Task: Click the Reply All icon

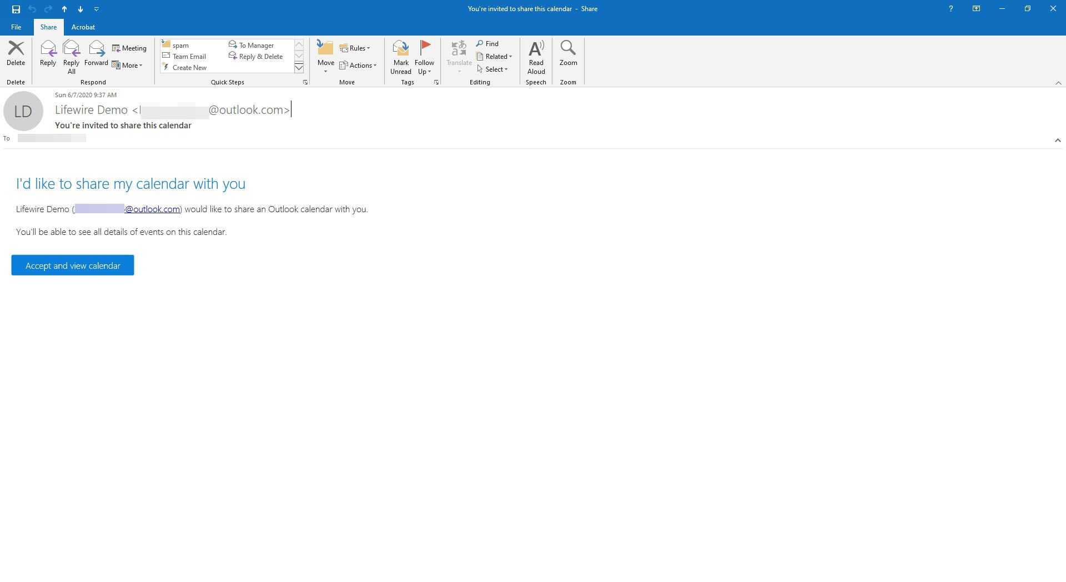Action: click(72, 57)
